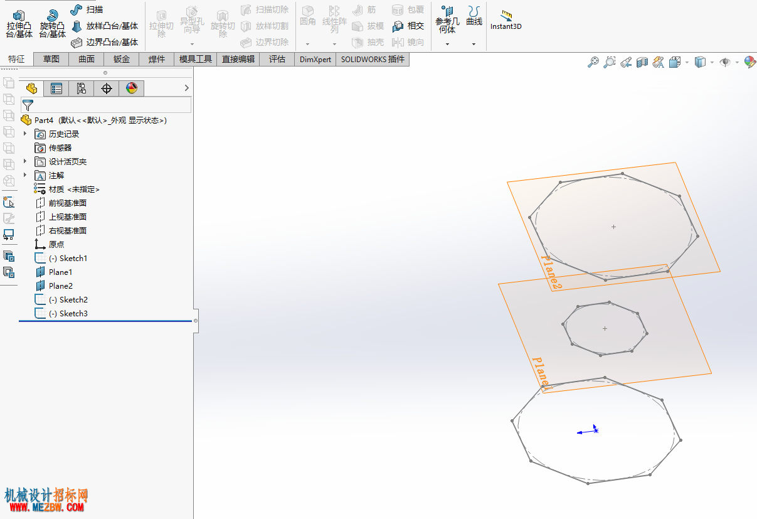Open the Reference Geometry (参考几何体) tool
Screen dimensions: 757x519
pyautogui.click(x=447, y=19)
